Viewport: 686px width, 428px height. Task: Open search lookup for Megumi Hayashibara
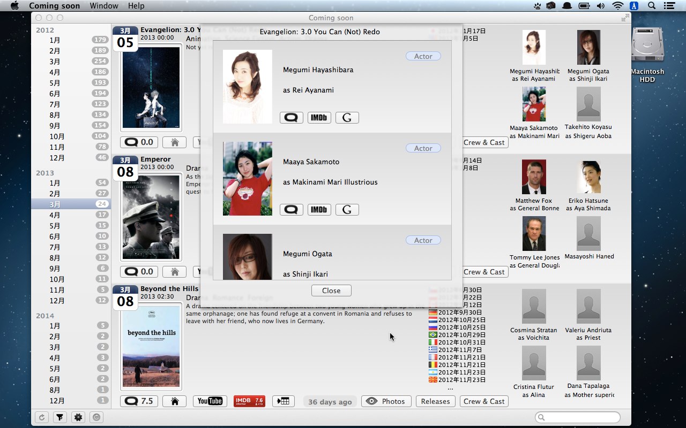coord(292,118)
